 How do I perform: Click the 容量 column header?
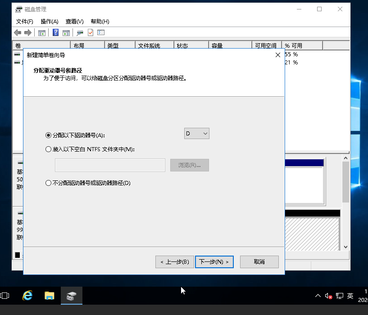[230, 45]
